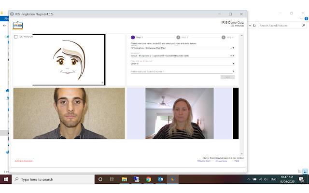The height and width of the screenshot is (193, 309).
Task: Open Outlook from the taskbar
Action: coord(161,179)
